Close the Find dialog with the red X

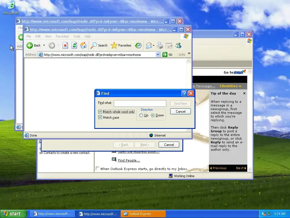coord(191,93)
